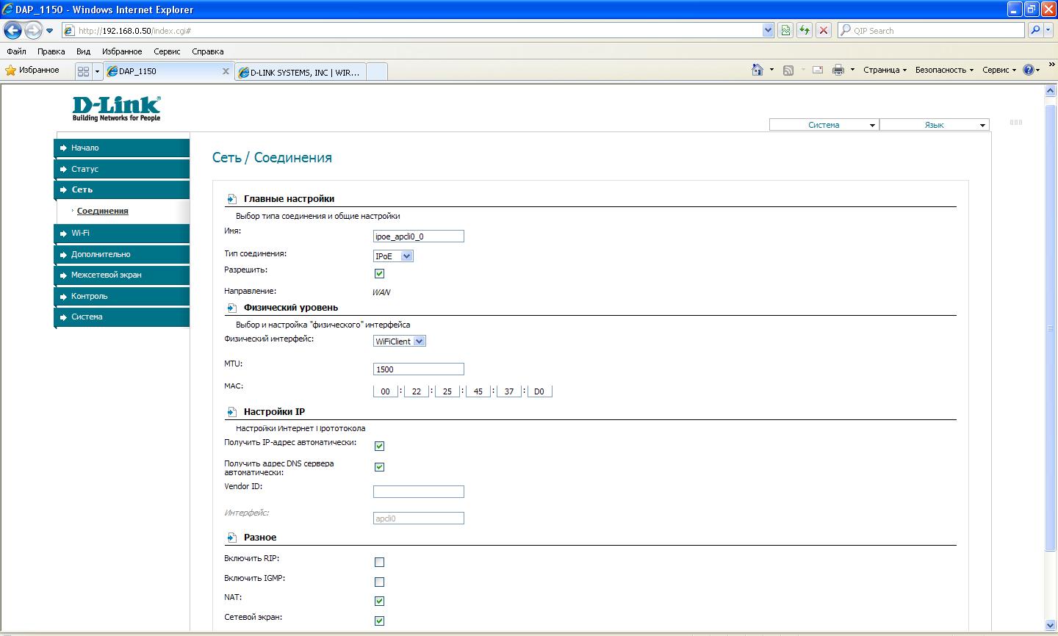Click the RSS feeds icon

click(788, 70)
